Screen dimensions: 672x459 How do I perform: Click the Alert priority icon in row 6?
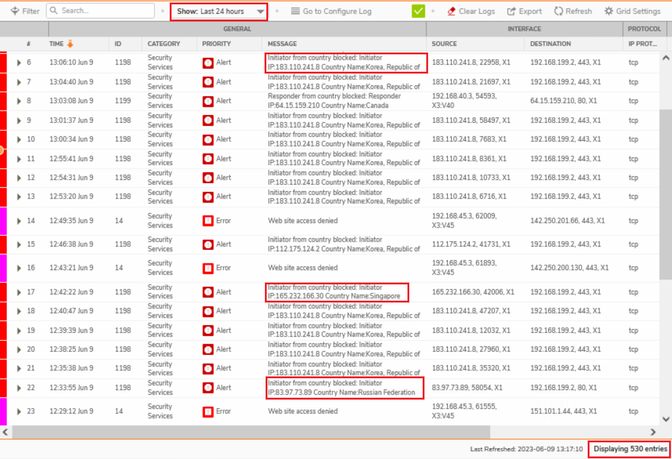(x=208, y=63)
